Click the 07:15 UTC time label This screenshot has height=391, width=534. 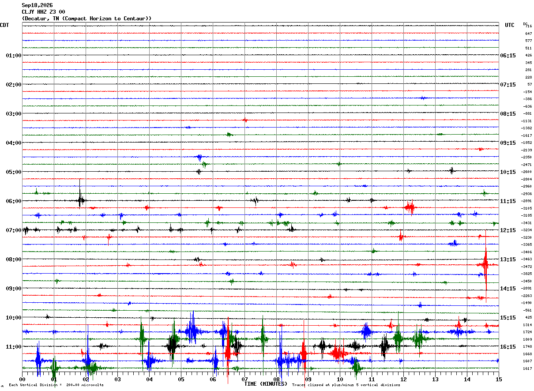click(508, 85)
